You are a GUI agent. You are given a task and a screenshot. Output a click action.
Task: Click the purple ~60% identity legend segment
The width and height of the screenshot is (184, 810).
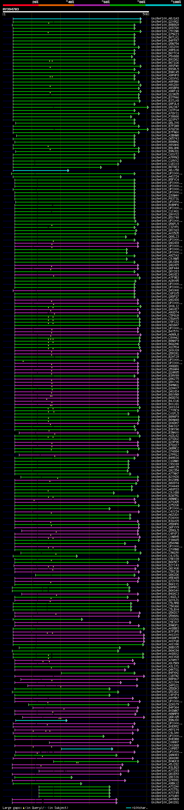92,5
